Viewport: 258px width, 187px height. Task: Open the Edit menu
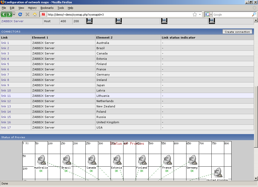click(x=12, y=8)
